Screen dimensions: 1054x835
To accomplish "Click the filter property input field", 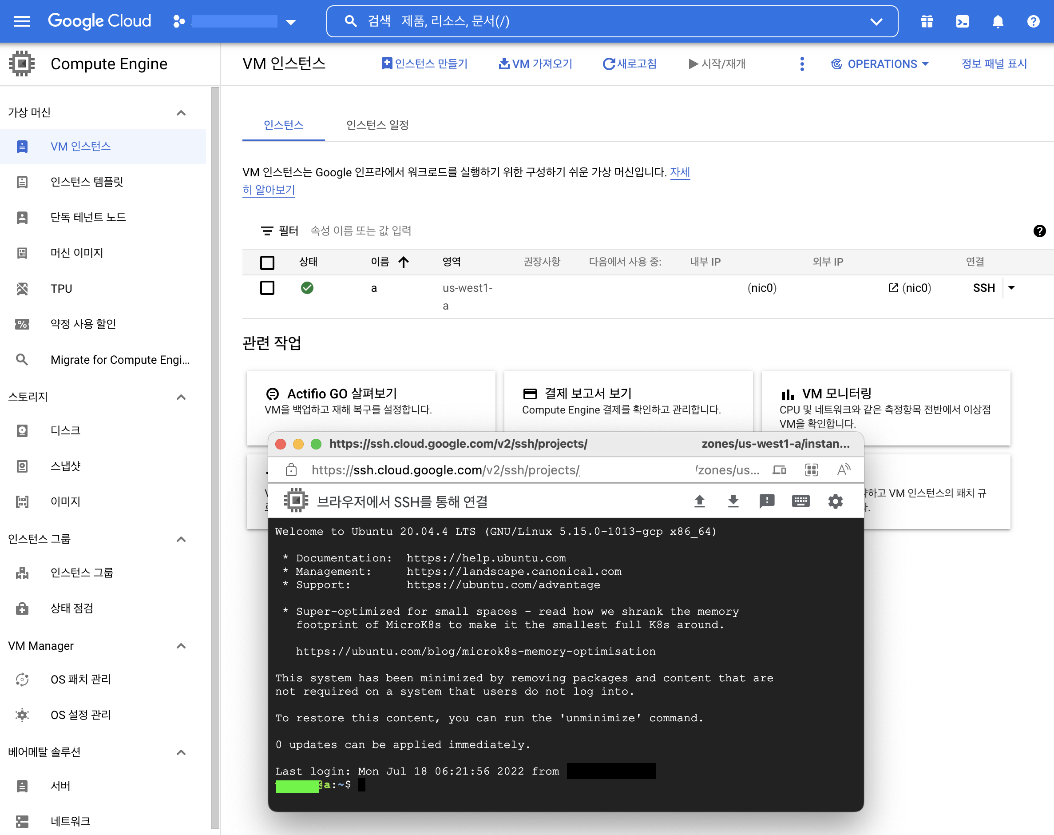I will click(x=361, y=231).
